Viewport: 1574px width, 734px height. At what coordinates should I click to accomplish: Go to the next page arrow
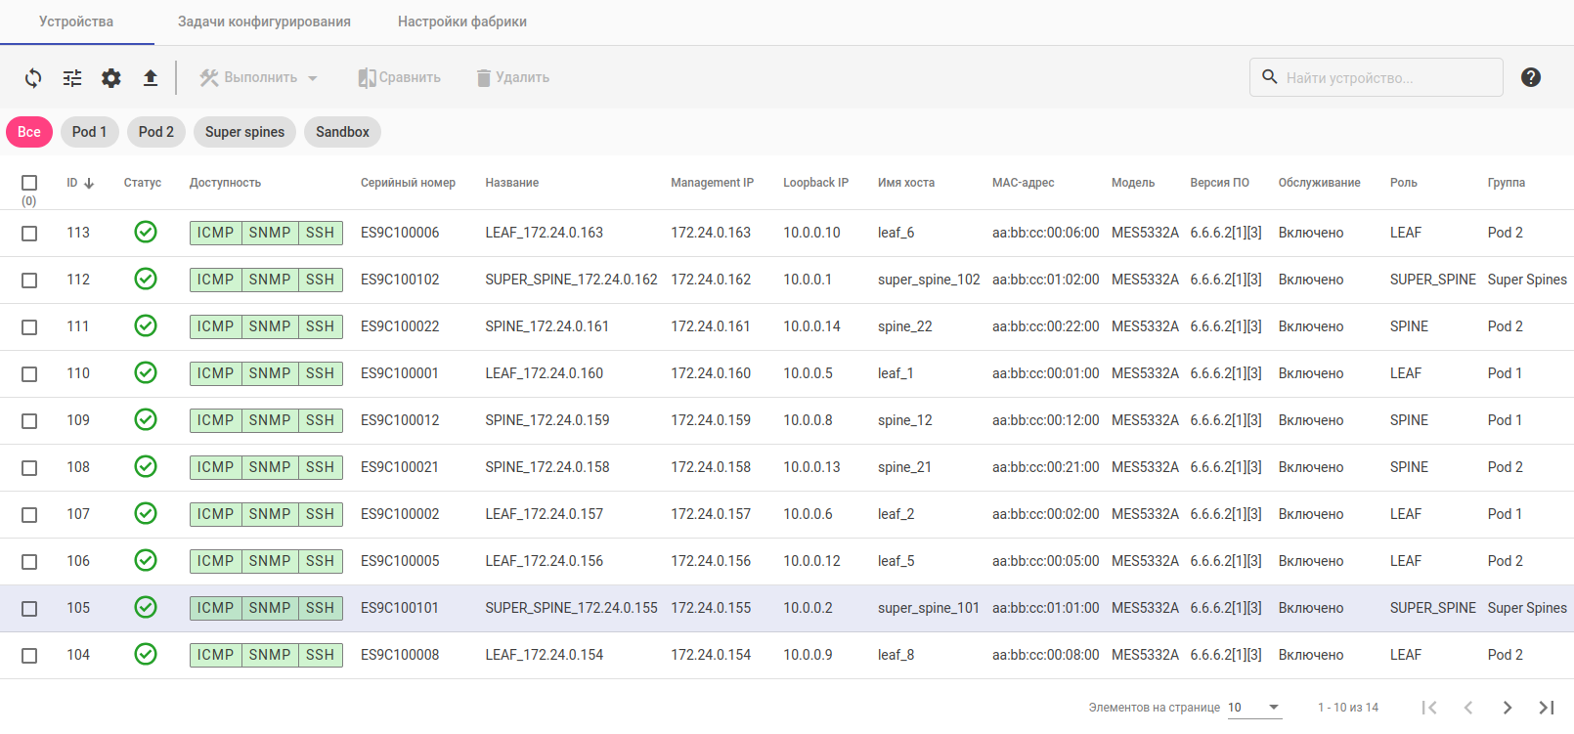(x=1508, y=708)
